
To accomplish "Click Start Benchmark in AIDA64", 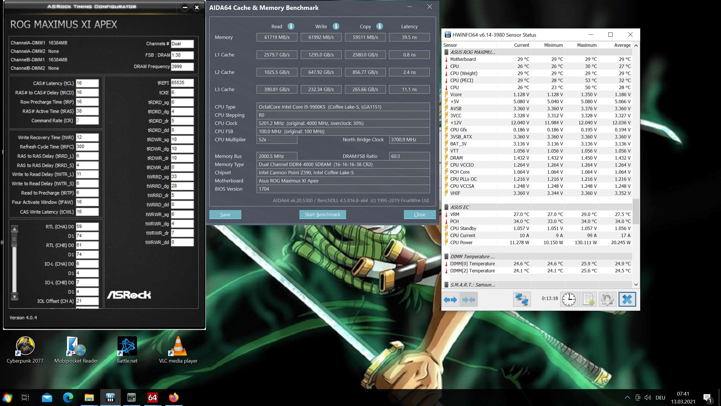I will (x=322, y=215).
